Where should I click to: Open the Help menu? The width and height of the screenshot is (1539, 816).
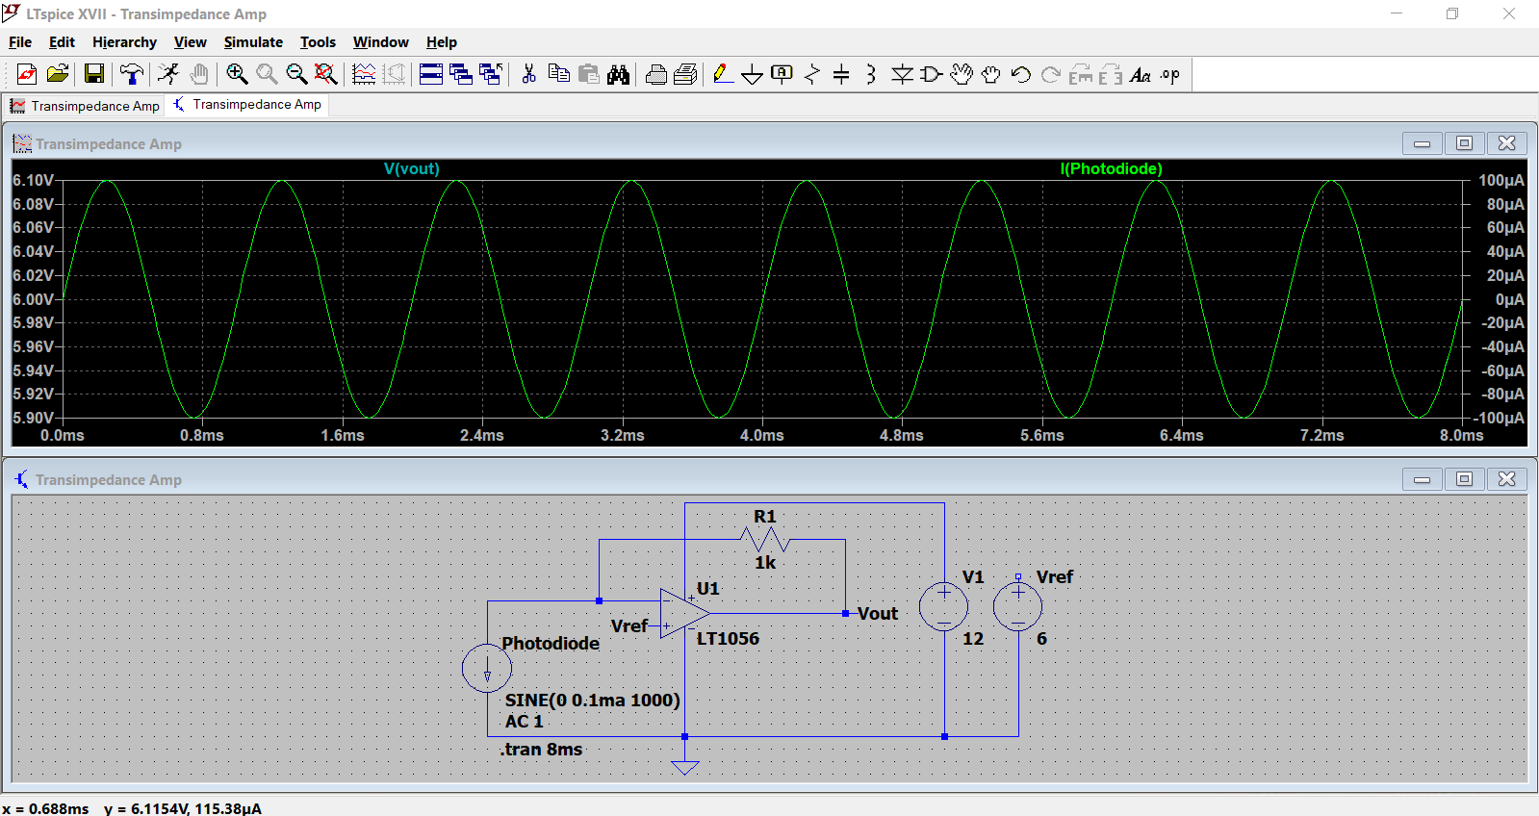(x=442, y=42)
